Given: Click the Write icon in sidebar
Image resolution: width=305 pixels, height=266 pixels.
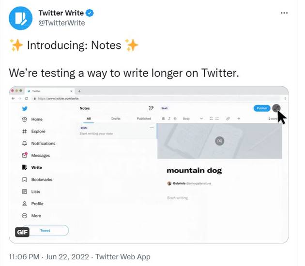Looking at the screenshot, I should click(25, 167).
